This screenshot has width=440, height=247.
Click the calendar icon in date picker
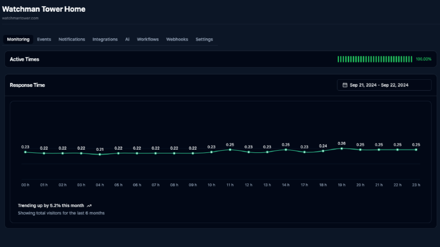point(345,85)
